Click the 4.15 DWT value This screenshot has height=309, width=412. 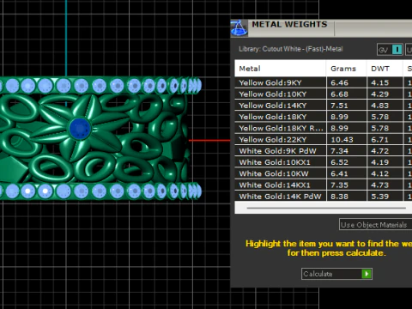point(380,82)
